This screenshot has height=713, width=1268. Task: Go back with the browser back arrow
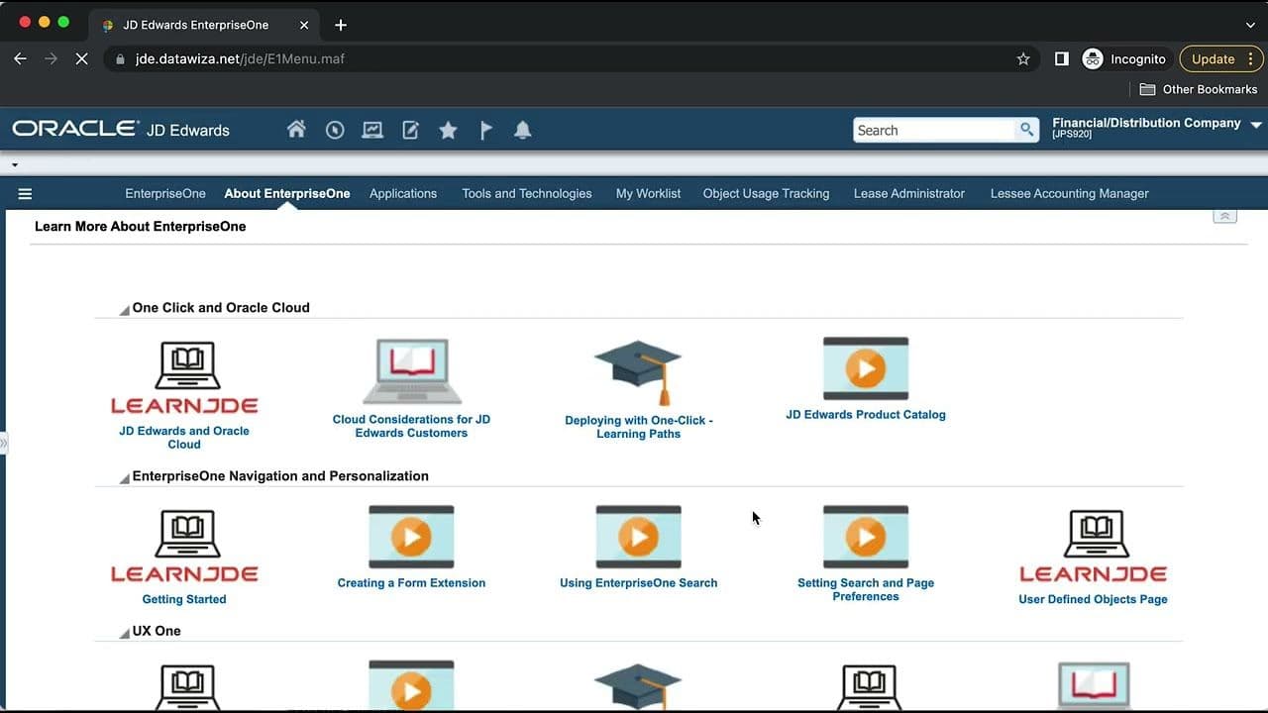(20, 59)
